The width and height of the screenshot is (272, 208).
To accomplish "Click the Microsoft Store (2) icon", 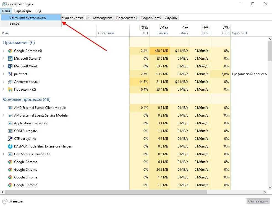I will coord(10,59).
